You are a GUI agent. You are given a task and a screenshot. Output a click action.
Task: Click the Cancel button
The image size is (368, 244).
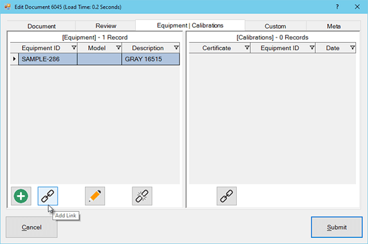coord(31,227)
